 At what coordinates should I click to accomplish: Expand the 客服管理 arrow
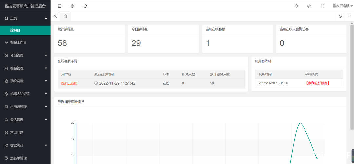pos(46,68)
